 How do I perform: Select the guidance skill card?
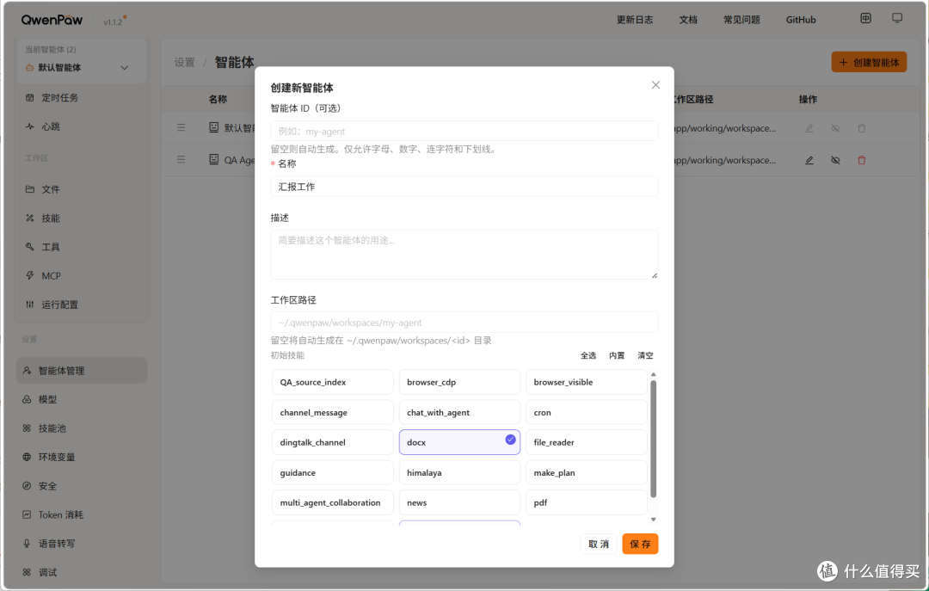click(x=332, y=472)
